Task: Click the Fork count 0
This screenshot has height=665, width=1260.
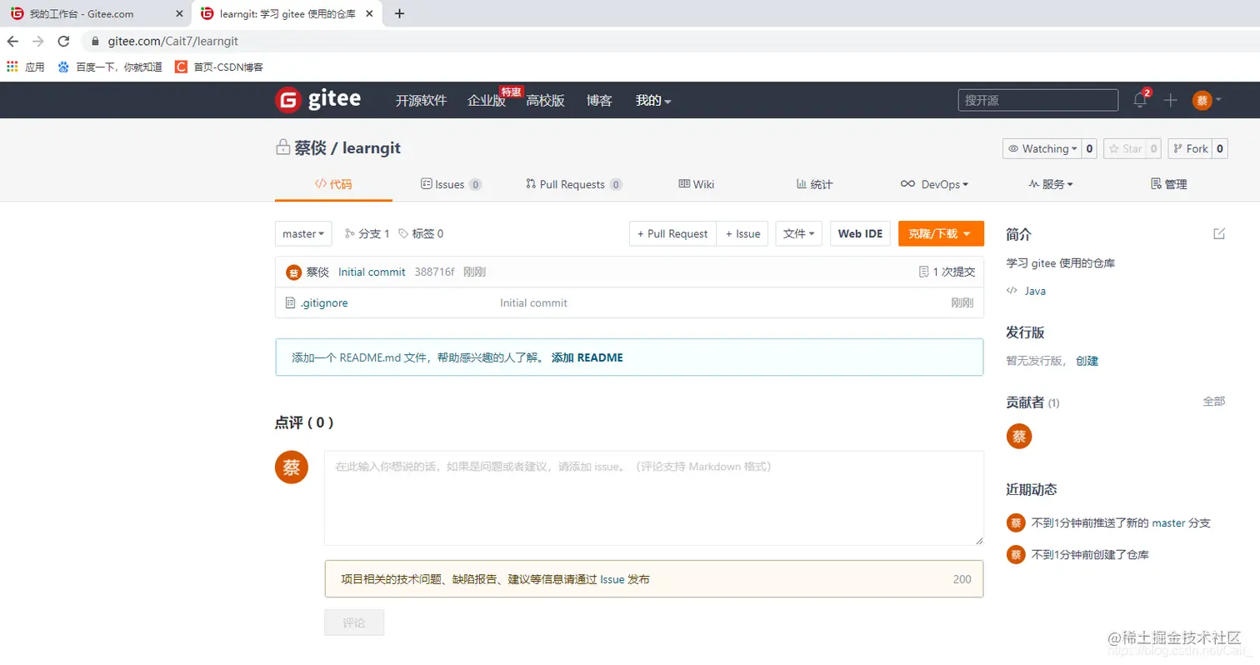Action: (1220, 148)
